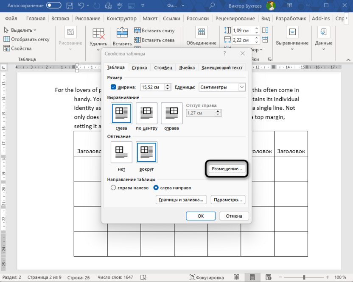
Task: Open the Ячейка tab
Action: point(187,67)
